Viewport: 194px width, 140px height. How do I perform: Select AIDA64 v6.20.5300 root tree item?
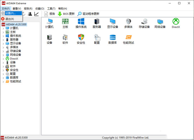coord(14,24)
